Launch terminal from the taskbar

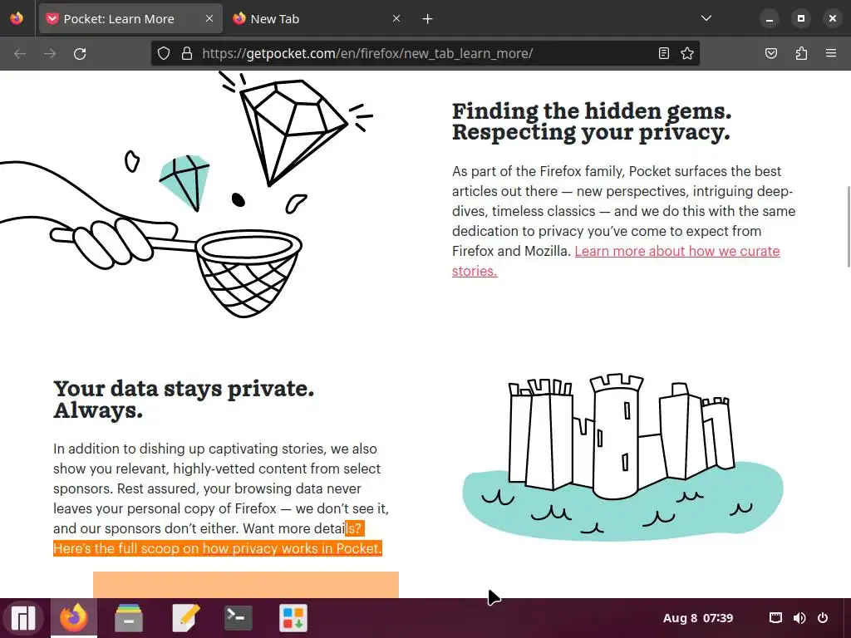(239, 618)
